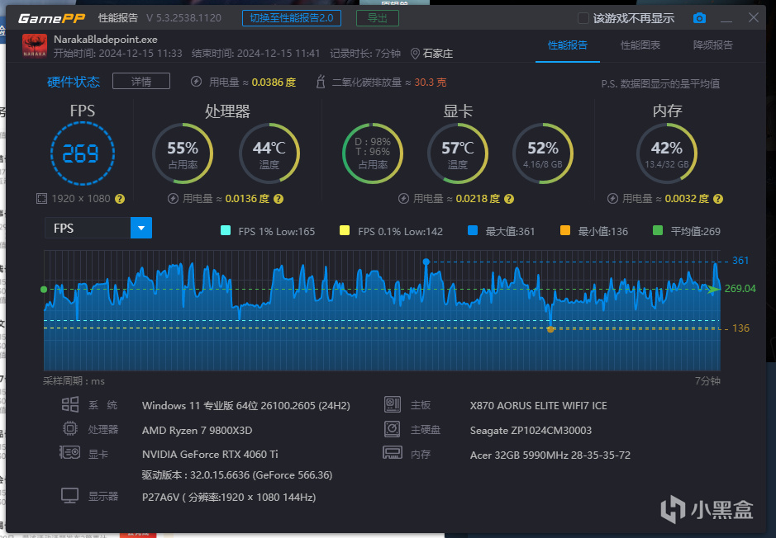776x538 pixels.
Task: Toggle FPS 1% Low cyan legend swatch
Action: click(225, 230)
